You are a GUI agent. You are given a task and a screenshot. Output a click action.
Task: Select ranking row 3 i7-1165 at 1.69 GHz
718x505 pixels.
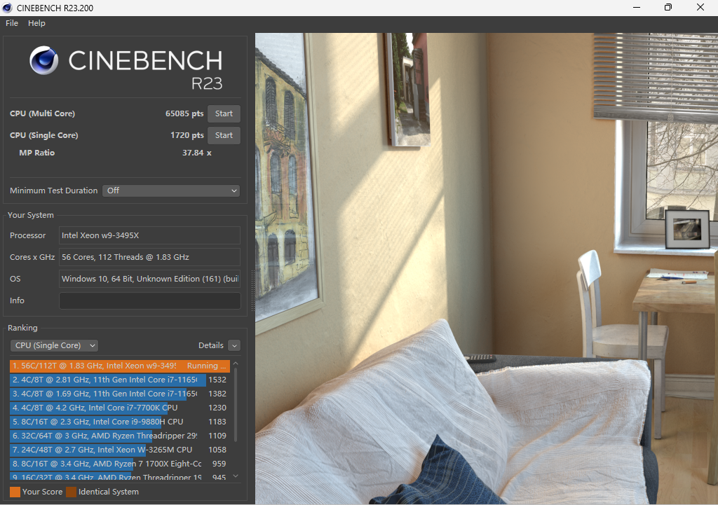[x=120, y=394]
